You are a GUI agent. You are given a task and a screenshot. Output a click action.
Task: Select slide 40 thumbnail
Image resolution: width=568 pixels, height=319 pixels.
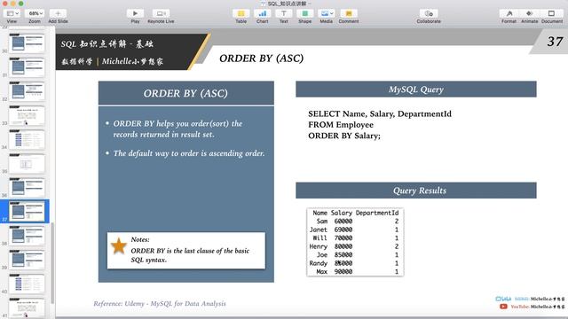[x=27, y=284]
